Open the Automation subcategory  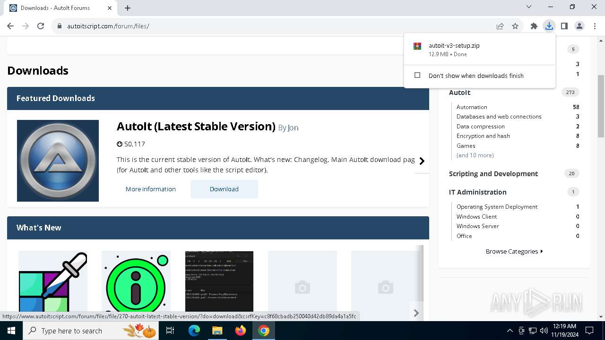[472, 107]
